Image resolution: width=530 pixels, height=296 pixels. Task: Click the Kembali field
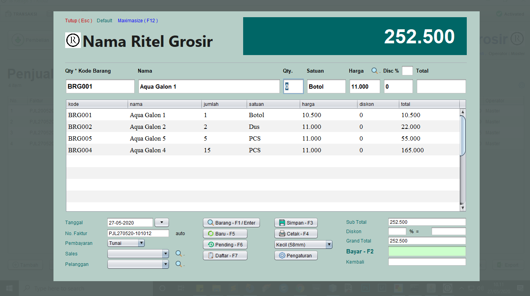(427, 262)
